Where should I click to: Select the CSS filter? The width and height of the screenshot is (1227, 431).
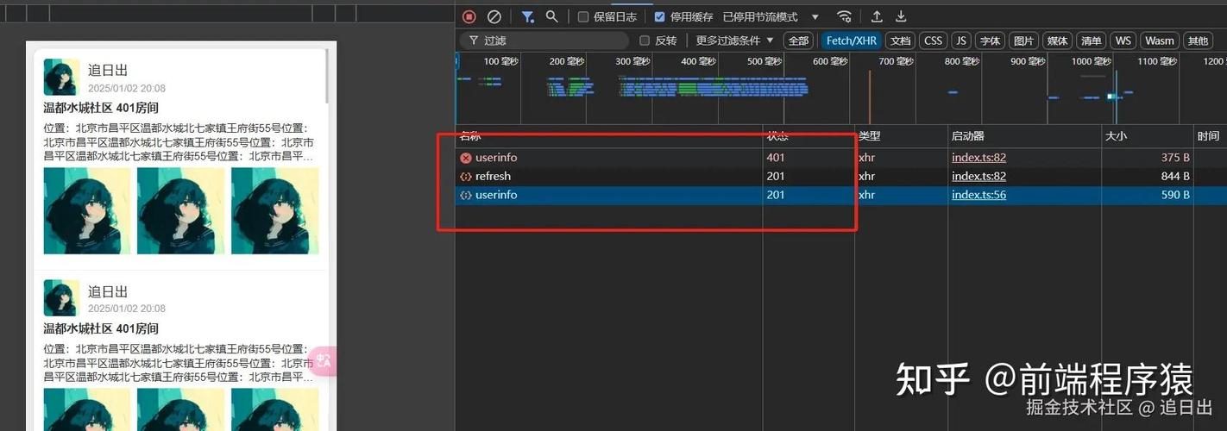coord(933,41)
